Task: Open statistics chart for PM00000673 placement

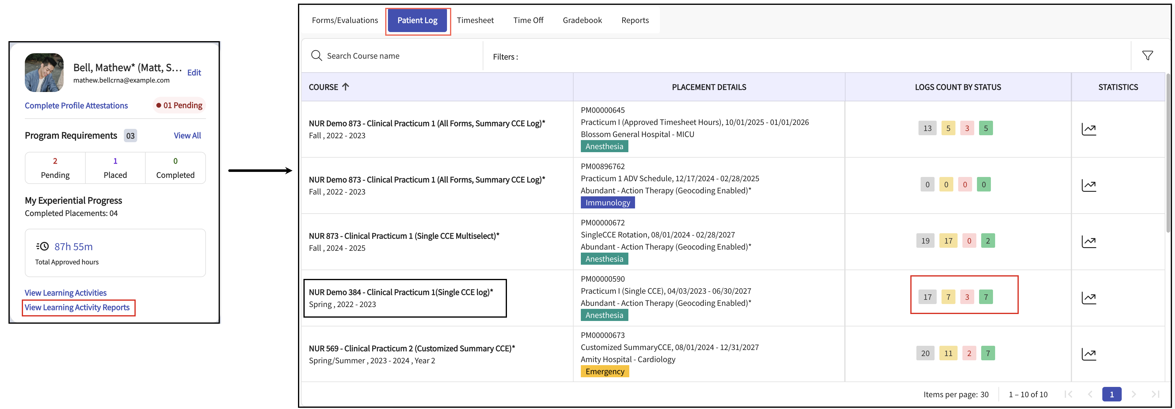Action: (1088, 354)
